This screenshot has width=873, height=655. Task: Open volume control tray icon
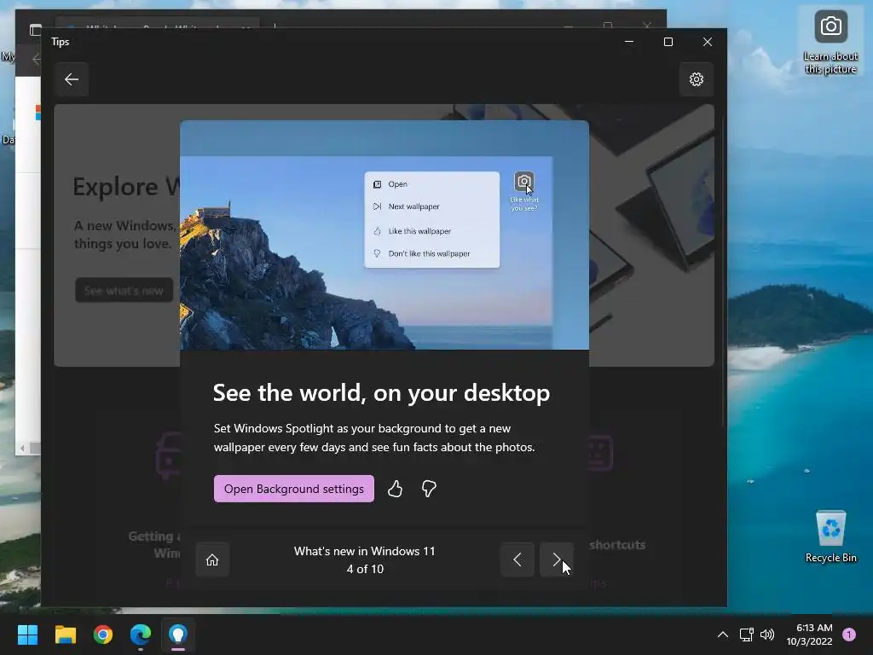767,635
